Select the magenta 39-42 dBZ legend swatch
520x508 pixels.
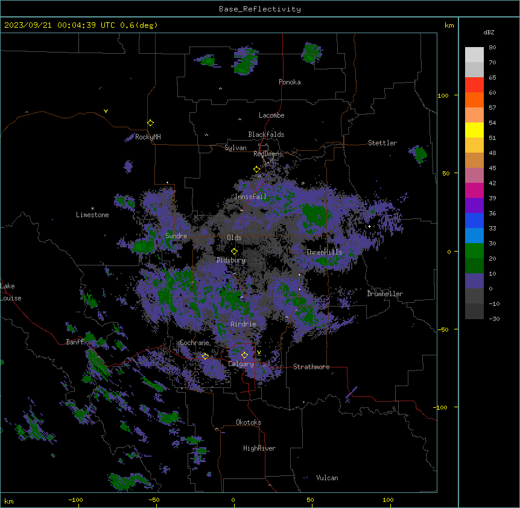point(474,190)
